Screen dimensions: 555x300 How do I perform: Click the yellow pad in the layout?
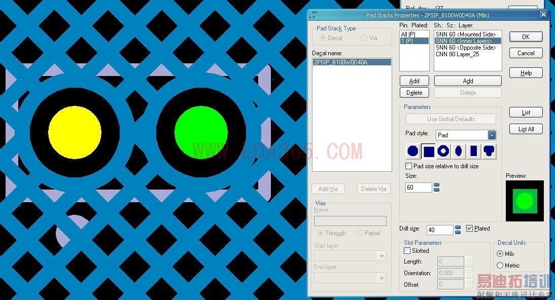pyautogui.click(x=75, y=132)
